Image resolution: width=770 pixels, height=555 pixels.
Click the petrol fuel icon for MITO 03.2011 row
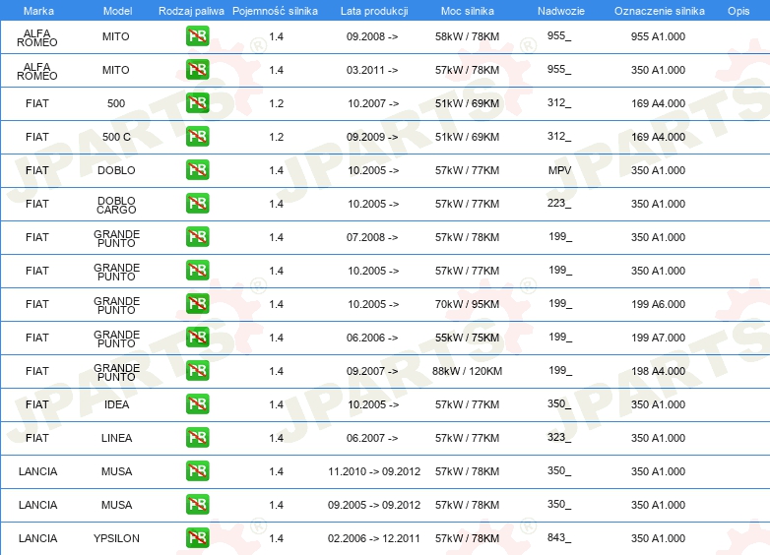[197, 70]
